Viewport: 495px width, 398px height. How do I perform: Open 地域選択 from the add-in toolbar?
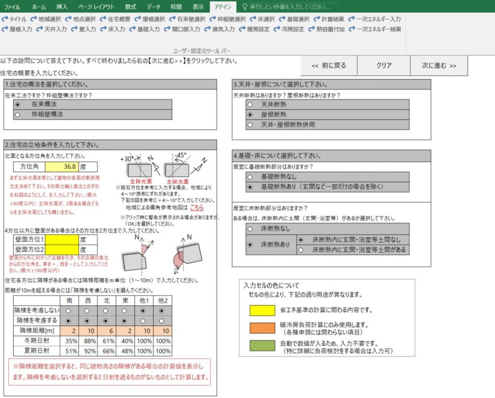pyautogui.click(x=46, y=19)
